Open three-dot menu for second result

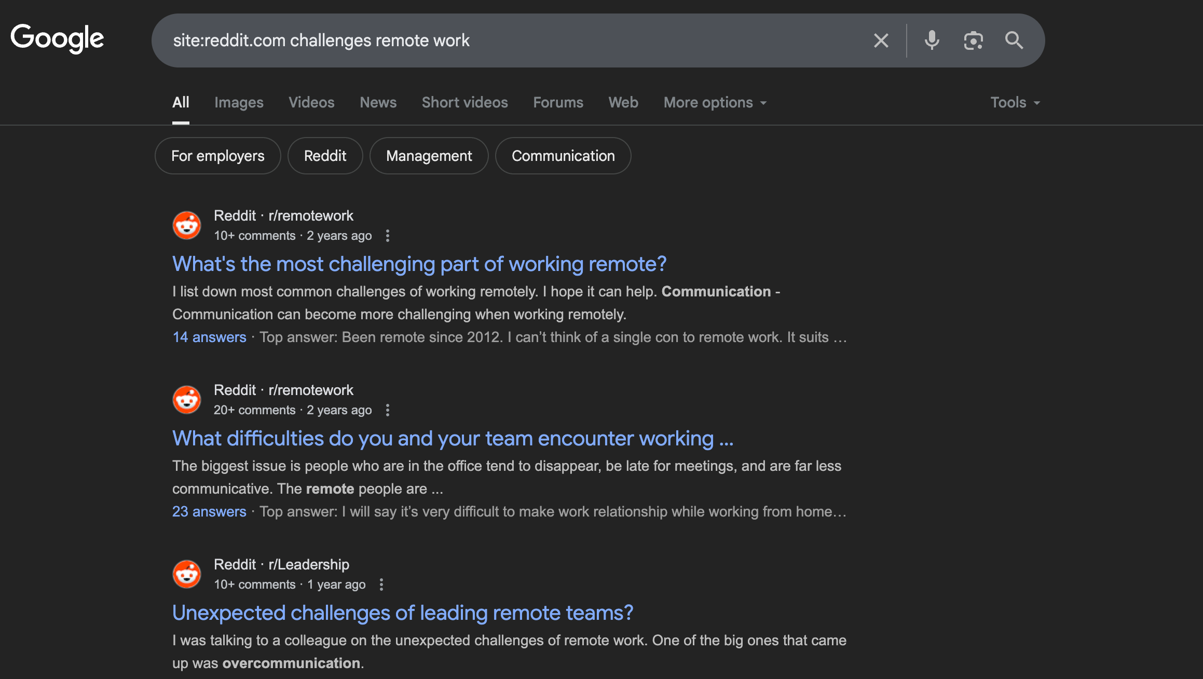(x=388, y=410)
